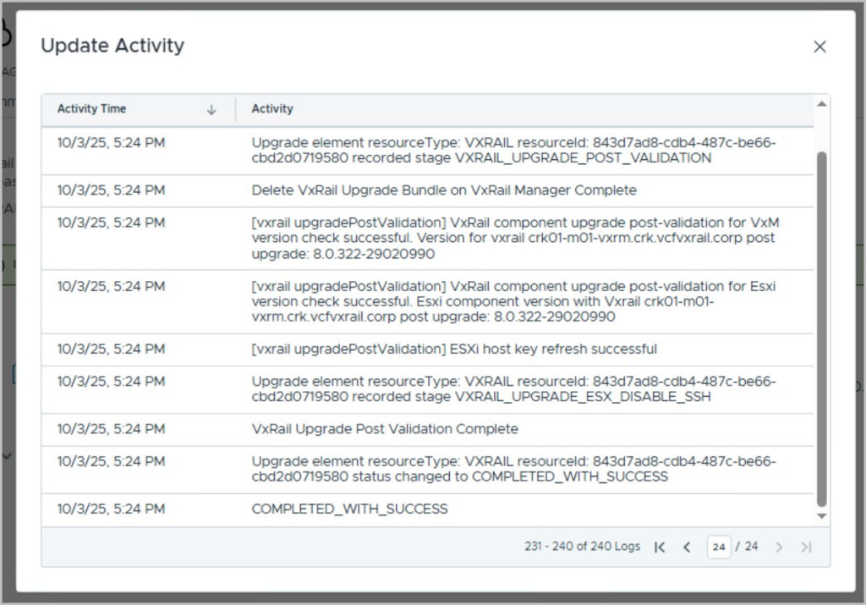Click the Activity Time column header
Image resolution: width=866 pixels, height=605 pixels.
(139, 109)
